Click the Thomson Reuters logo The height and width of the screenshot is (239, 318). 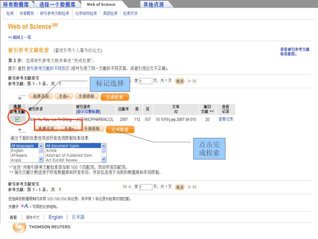coord(42,227)
